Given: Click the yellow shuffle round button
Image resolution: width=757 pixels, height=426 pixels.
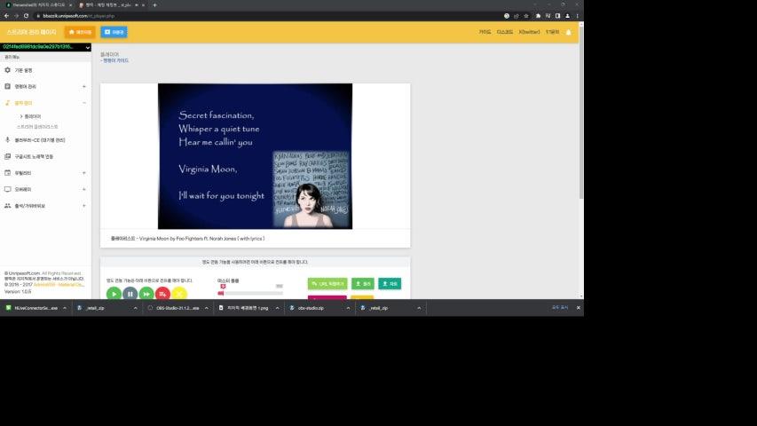Looking at the screenshot, I should (179, 294).
